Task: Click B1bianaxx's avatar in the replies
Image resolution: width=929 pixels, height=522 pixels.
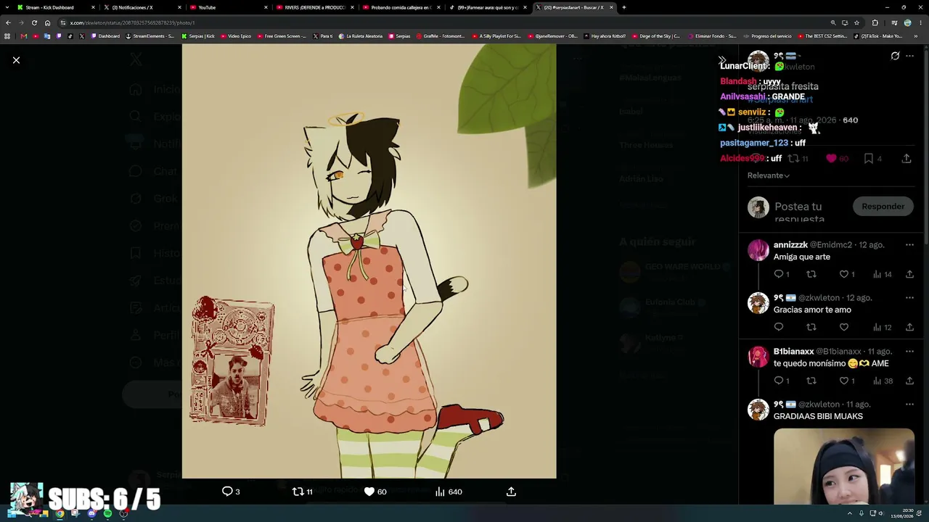Action: pyautogui.click(x=758, y=357)
